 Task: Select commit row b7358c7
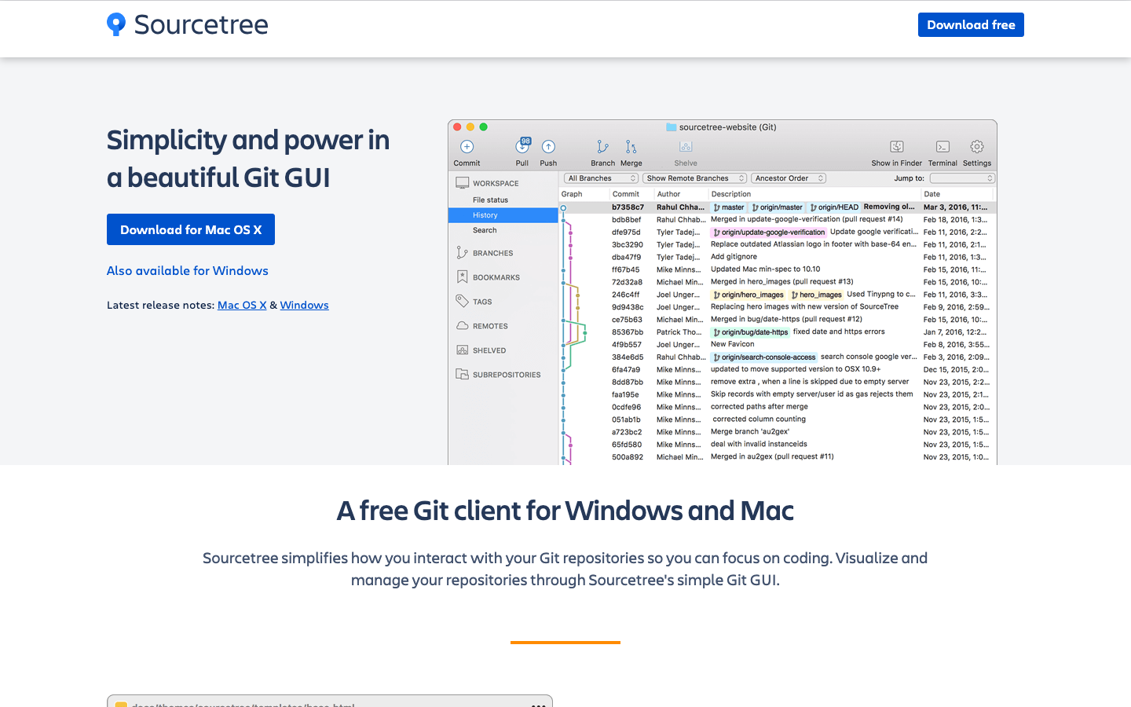click(778, 207)
